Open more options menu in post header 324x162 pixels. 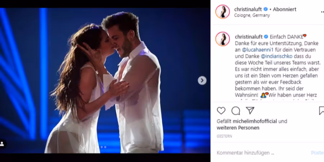pos(322,12)
